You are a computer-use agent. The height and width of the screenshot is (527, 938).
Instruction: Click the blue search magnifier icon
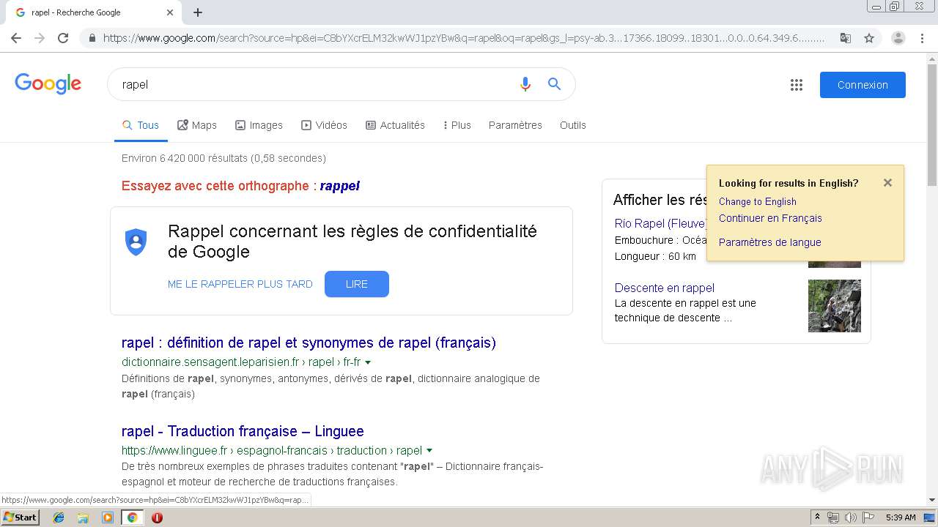(x=554, y=84)
